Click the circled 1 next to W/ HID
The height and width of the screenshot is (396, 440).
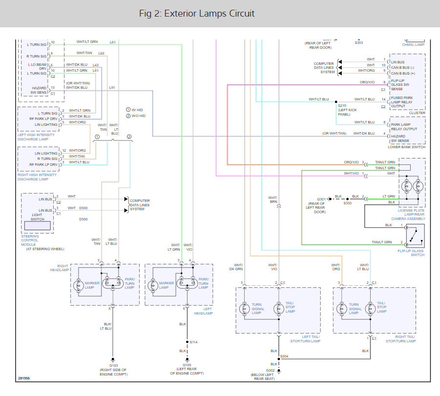pyautogui.click(x=128, y=110)
